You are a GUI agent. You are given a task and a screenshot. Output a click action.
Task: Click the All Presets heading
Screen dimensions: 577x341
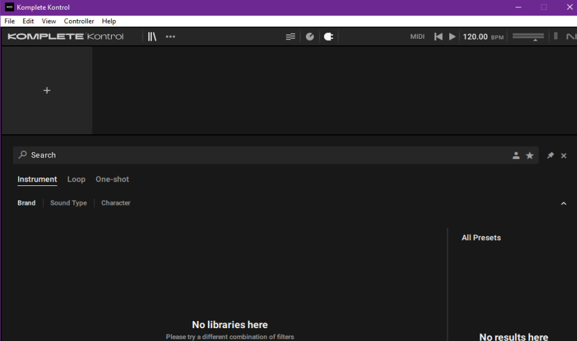pyautogui.click(x=481, y=238)
